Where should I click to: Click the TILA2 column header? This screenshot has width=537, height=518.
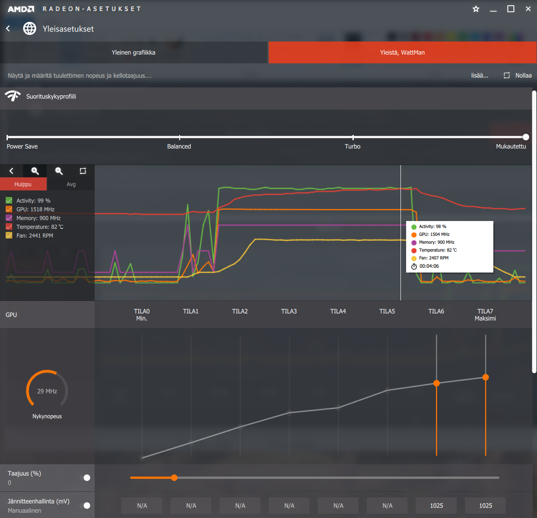[240, 311]
